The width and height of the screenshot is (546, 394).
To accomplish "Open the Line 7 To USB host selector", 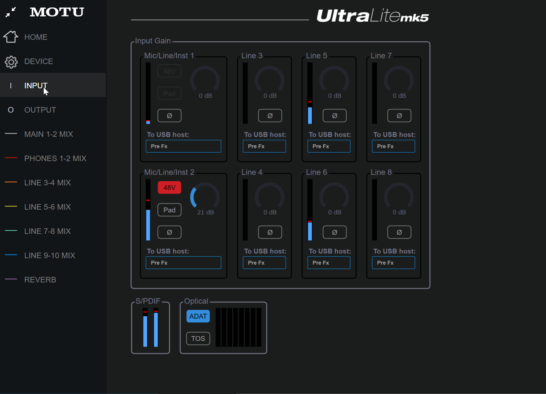I will coord(393,146).
